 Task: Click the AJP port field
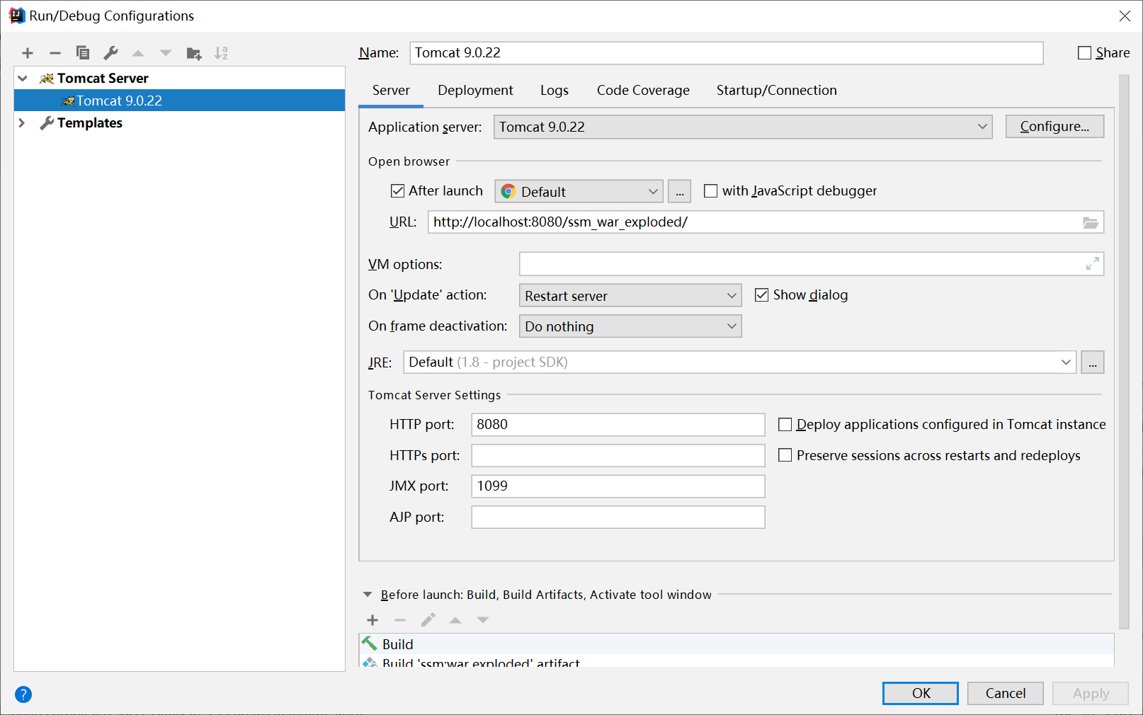[618, 517]
